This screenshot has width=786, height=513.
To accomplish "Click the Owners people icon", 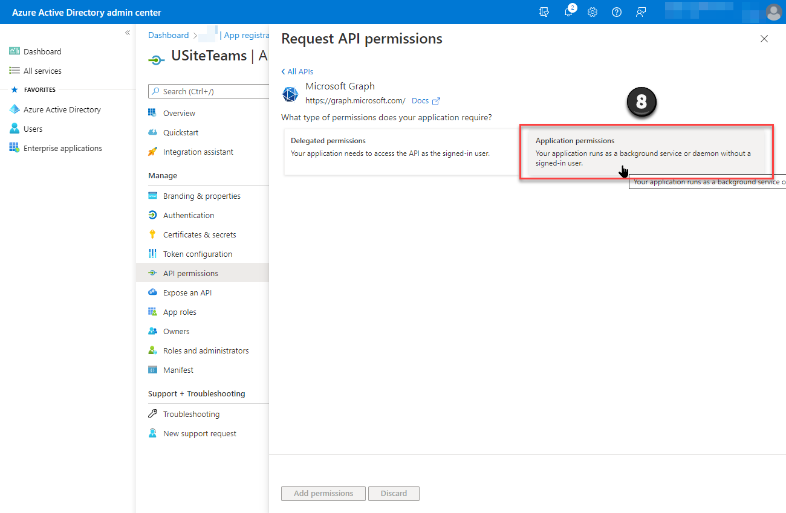I will pos(152,331).
